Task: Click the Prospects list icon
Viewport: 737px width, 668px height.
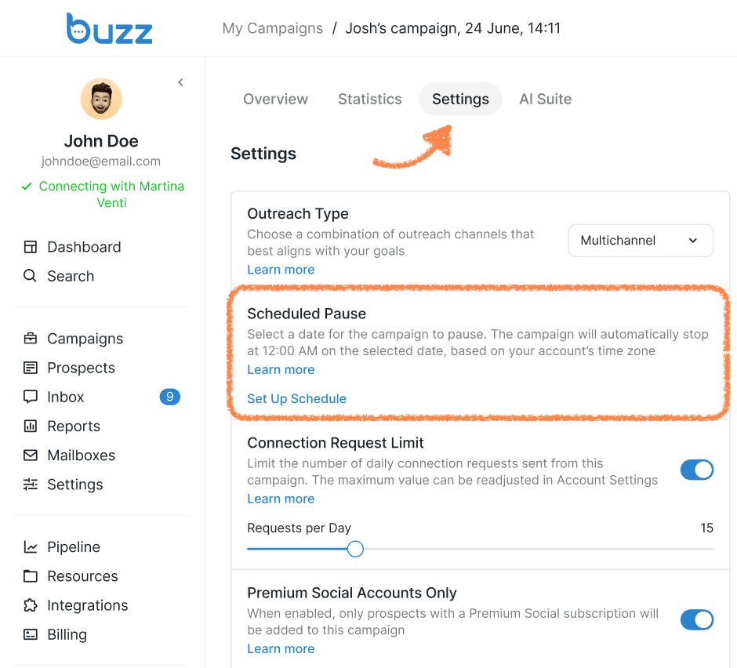Action: coord(31,368)
